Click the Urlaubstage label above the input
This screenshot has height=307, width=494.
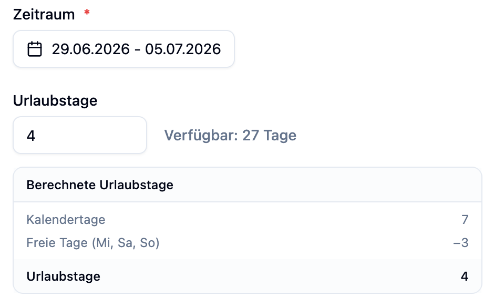[x=55, y=101]
